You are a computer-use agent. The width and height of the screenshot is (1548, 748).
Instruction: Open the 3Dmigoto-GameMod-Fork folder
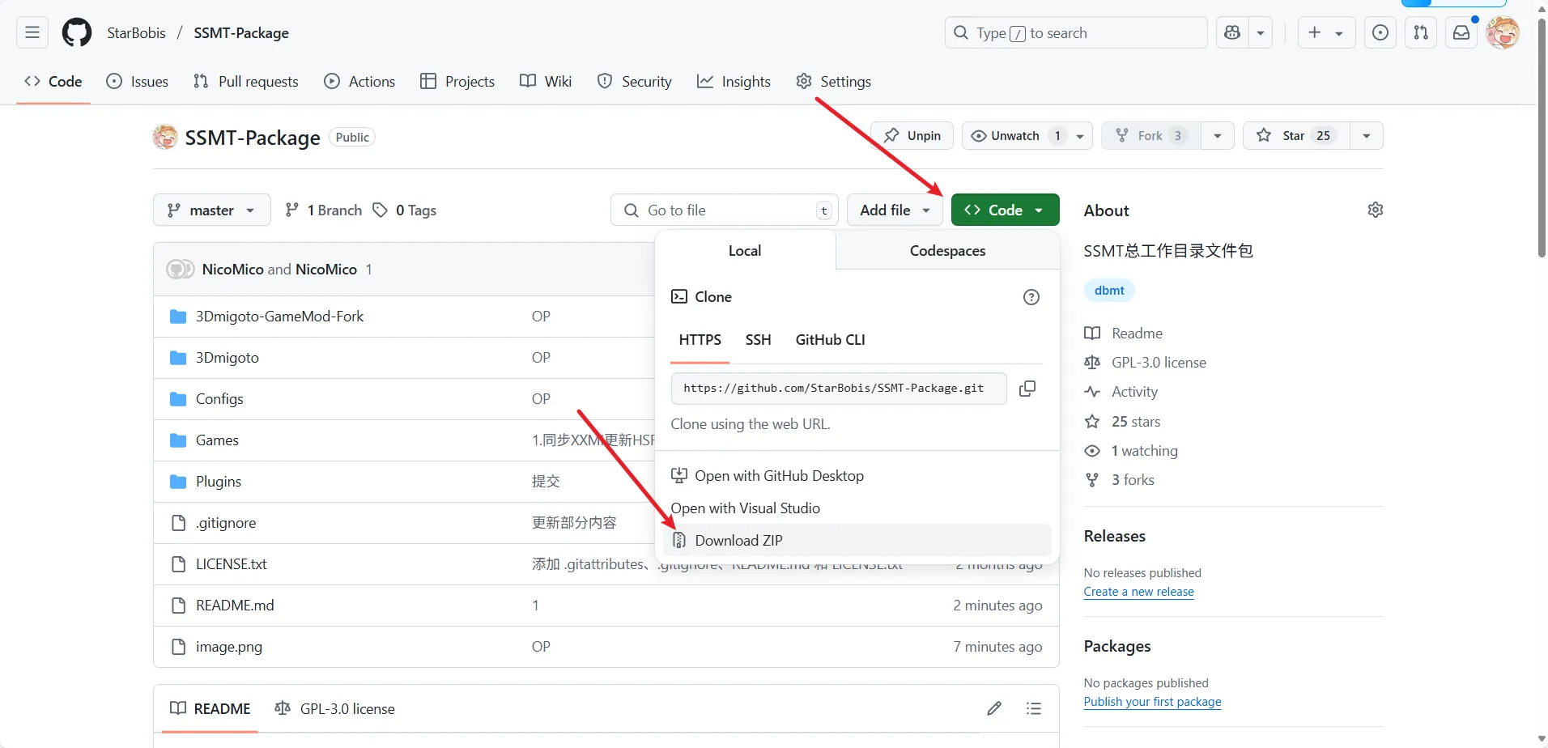point(279,317)
